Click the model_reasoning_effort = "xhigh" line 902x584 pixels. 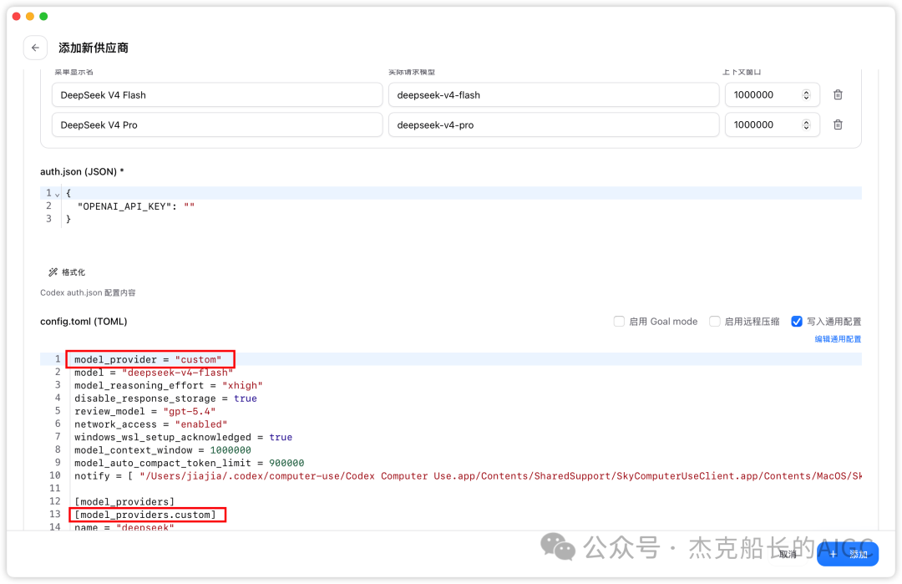(x=169, y=385)
